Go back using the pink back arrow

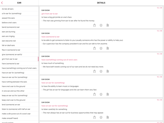click(2, 3)
